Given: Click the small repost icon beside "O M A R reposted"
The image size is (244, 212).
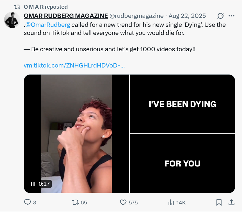Looking at the screenshot, I should coord(17,7).
